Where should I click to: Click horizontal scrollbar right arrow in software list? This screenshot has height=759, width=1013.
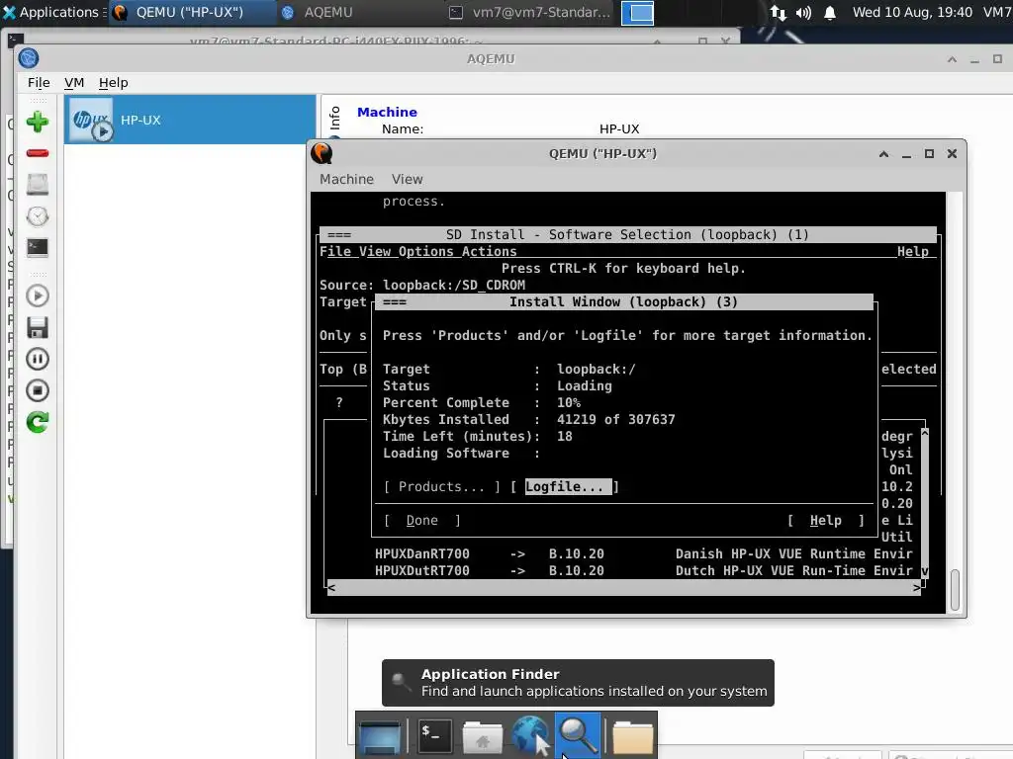coord(917,587)
